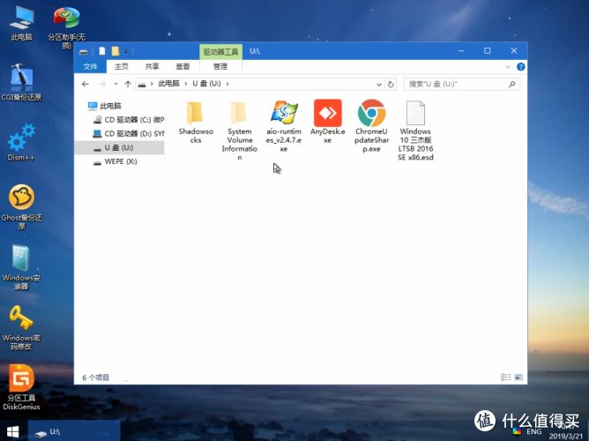Open Dism++ desktop shortcut
589x441 pixels.
click(x=21, y=140)
